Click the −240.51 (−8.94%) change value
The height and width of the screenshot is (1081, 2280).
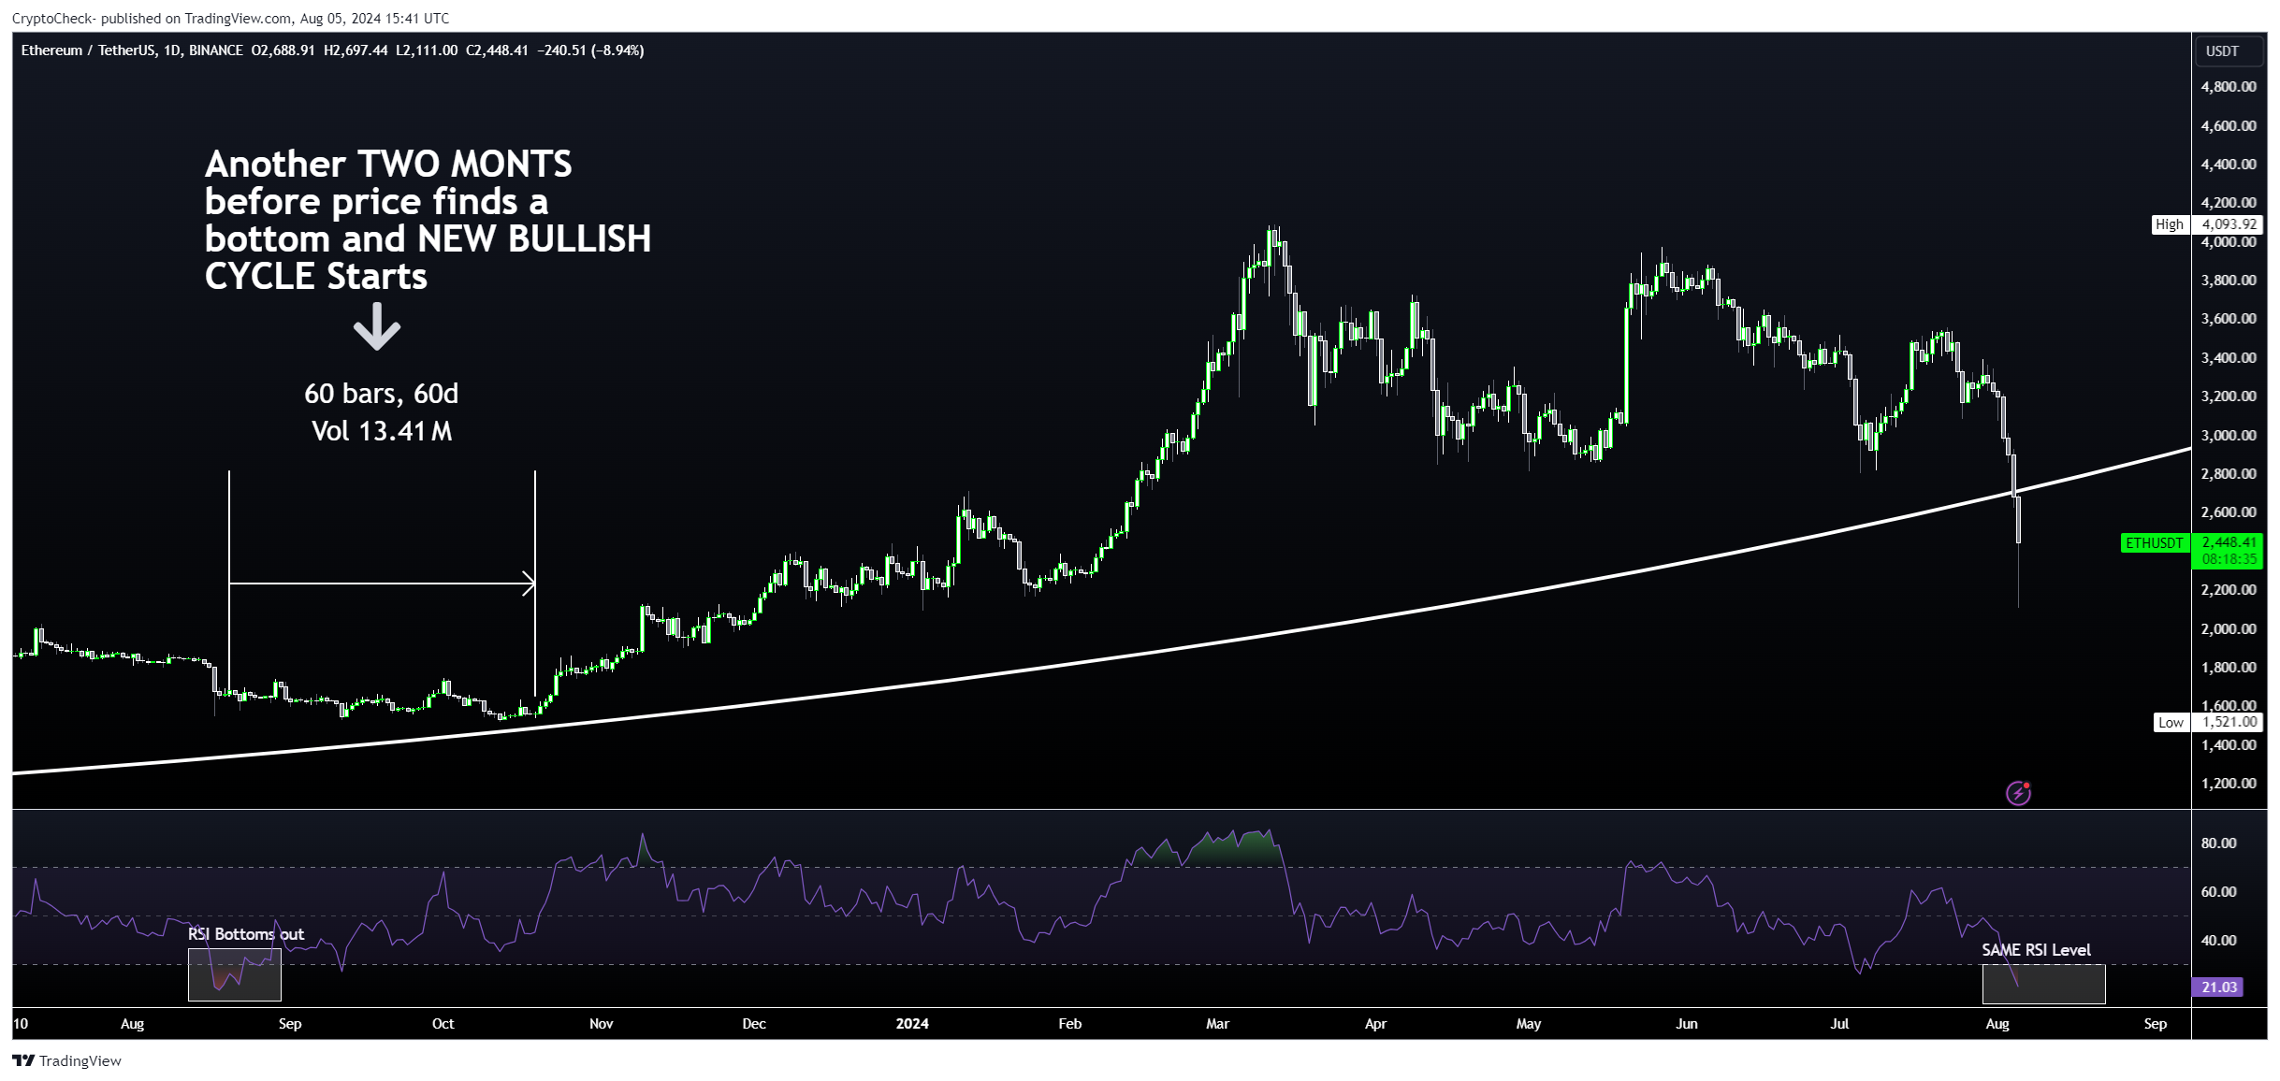click(x=591, y=50)
